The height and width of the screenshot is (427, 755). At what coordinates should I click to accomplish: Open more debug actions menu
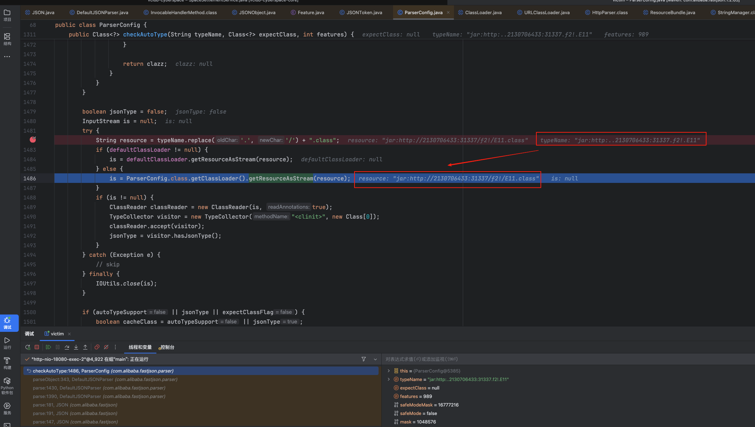[115, 347]
